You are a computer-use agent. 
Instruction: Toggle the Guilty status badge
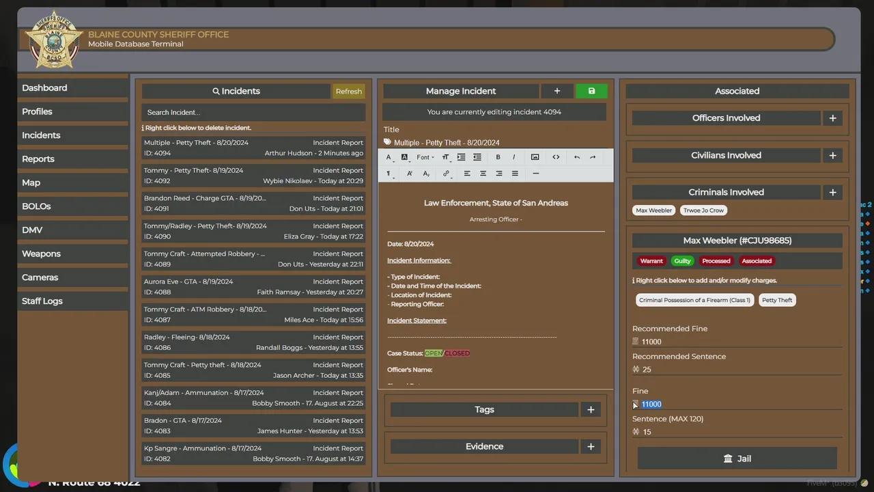[682, 261]
